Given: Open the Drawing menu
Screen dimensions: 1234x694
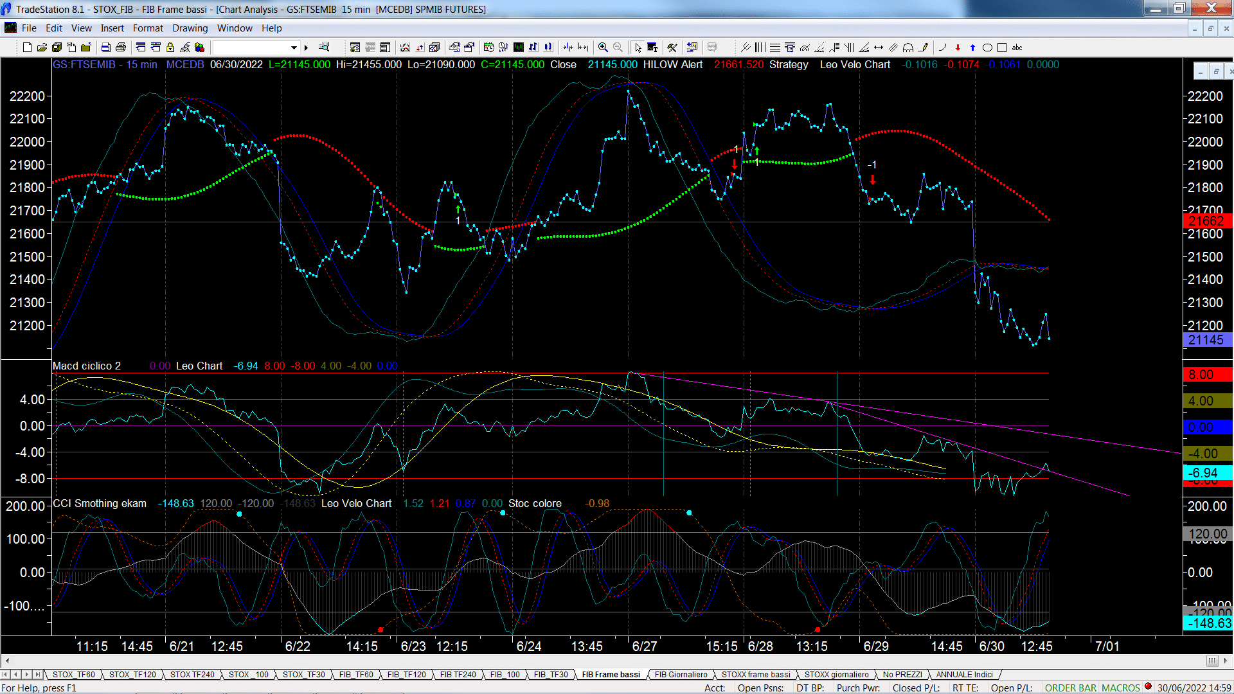Looking at the screenshot, I should (190, 28).
